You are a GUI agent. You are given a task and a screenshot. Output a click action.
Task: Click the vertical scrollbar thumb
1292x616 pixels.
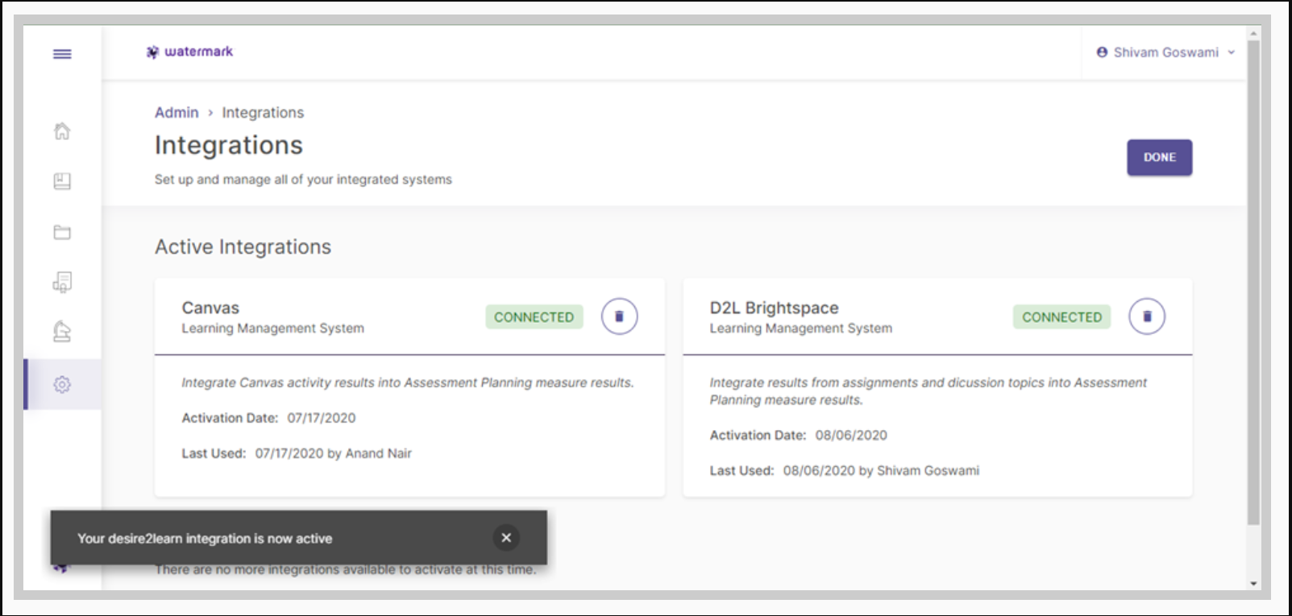[1253, 282]
